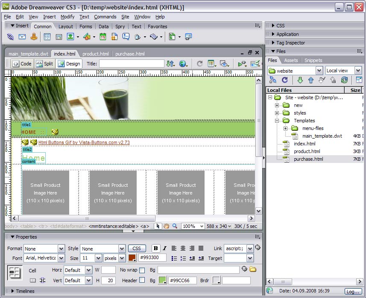Click the document Title input field

[132, 64]
